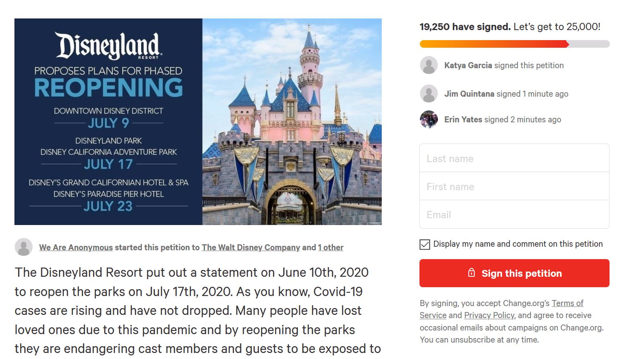The image size is (636, 359).
Task: Click the Disneyland reopening petition image
Action: point(198,122)
